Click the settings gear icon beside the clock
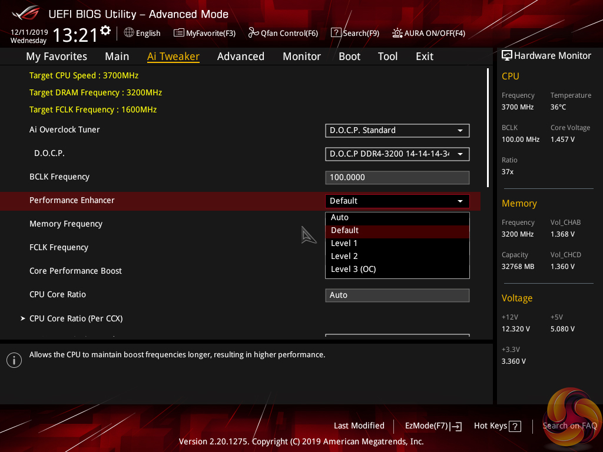The width and height of the screenshot is (603, 452). tap(105, 31)
